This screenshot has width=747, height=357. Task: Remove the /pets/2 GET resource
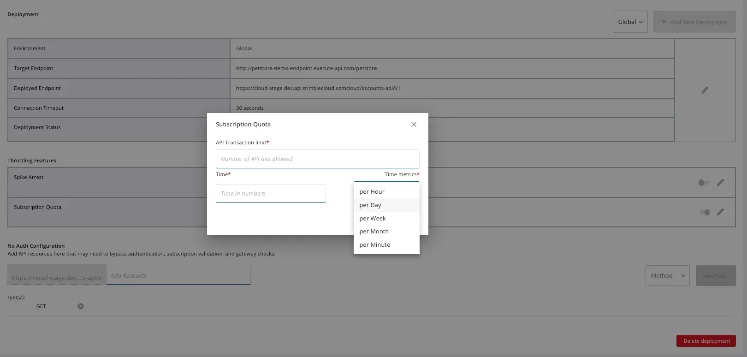click(x=81, y=306)
